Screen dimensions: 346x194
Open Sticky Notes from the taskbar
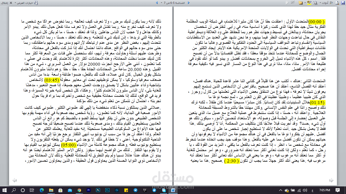tap(126, 190)
